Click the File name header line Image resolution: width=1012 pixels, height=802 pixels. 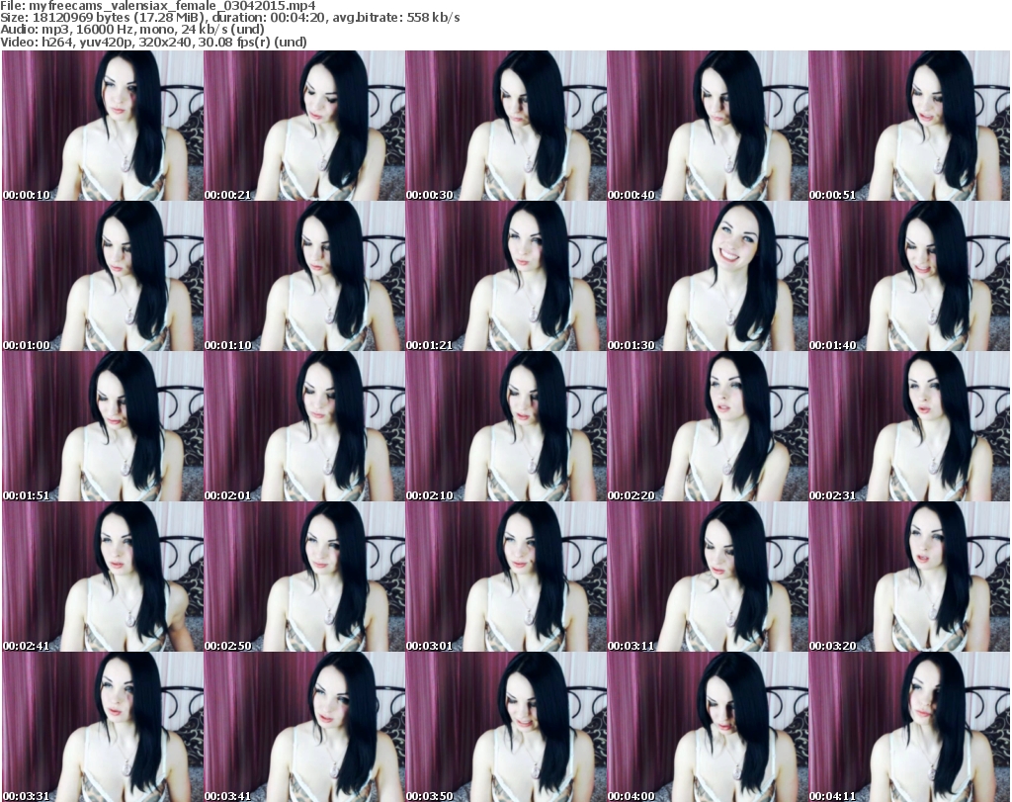point(158,6)
